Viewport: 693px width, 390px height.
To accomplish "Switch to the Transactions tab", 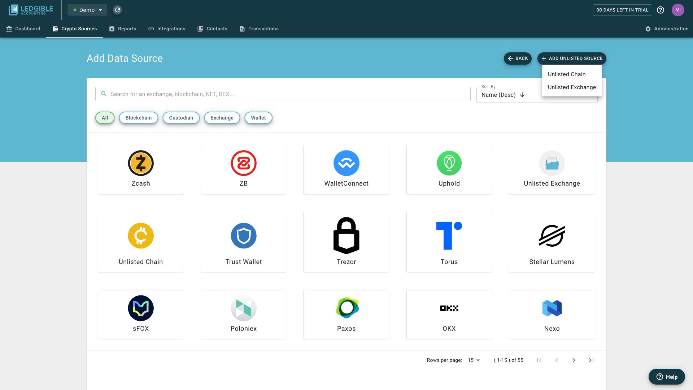I will coord(259,29).
